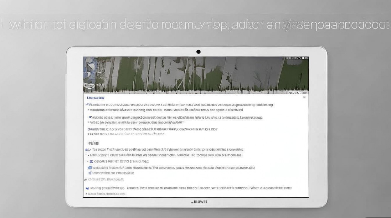The height and width of the screenshot is (218, 391).
Task: Click the small round icon right of heading
Action: (304, 97)
